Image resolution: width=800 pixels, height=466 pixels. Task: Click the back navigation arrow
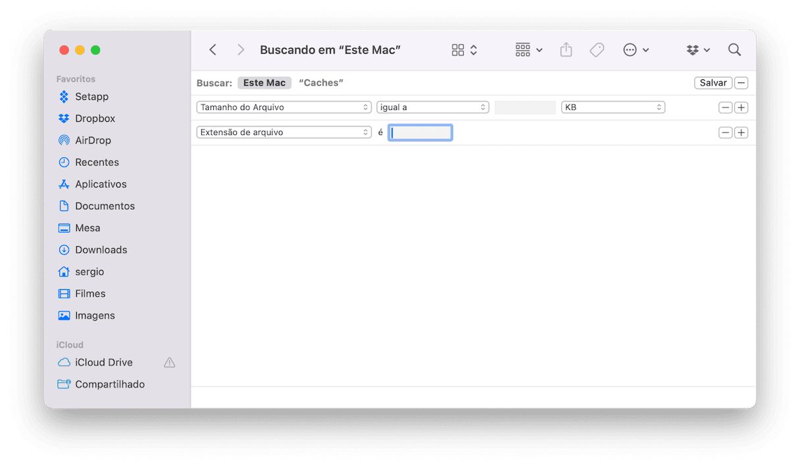(x=213, y=50)
